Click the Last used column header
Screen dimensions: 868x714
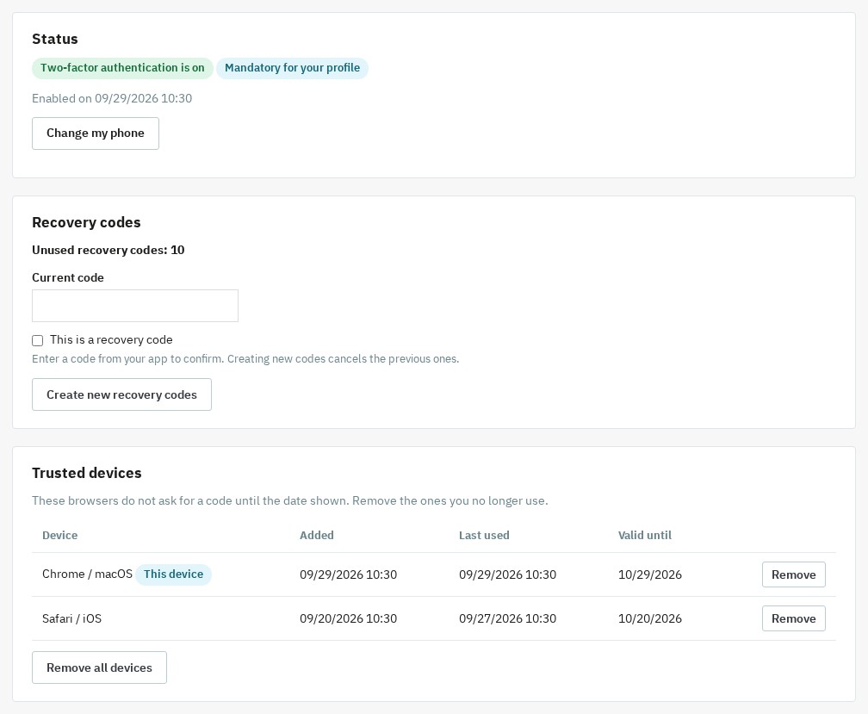pyautogui.click(x=484, y=535)
